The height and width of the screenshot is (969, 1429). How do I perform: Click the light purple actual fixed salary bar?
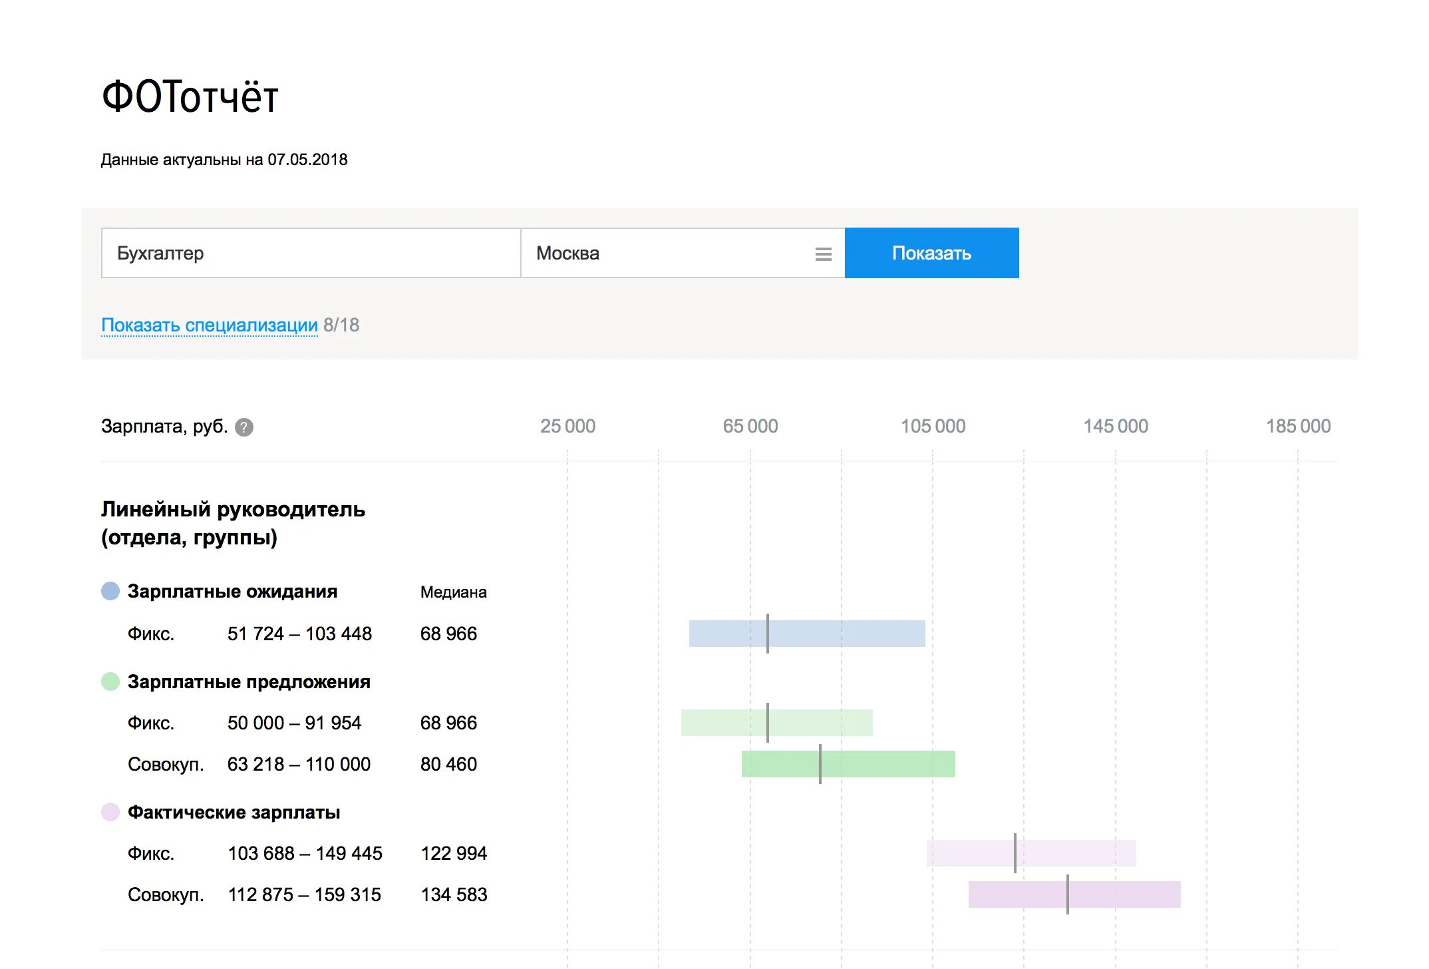[1078, 853]
